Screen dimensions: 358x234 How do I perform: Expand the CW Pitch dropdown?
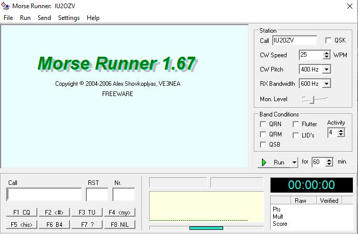pyautogui.click(x=326, y=69)
